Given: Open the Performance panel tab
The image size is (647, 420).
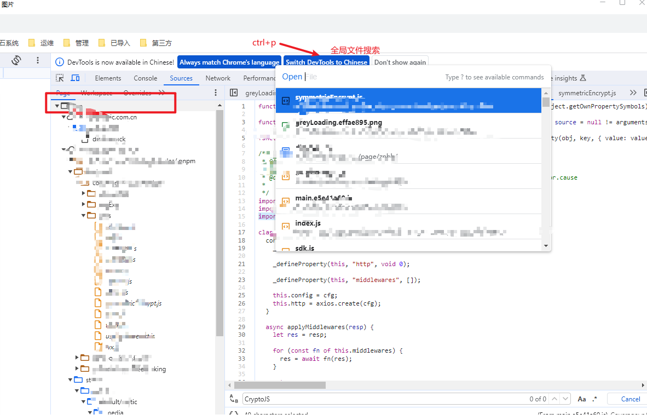Looking at the screenshot, I should 259,78.
